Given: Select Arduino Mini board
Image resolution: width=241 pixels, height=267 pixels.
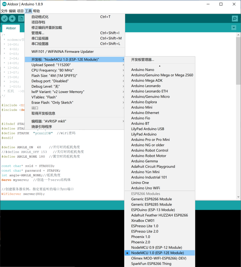Looking at the screenshot, I should pos(160,108).
